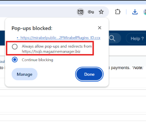146x122 pixels.
Task: Click the 'payments. *Note:' text on page
Action: tap(127, 67)
